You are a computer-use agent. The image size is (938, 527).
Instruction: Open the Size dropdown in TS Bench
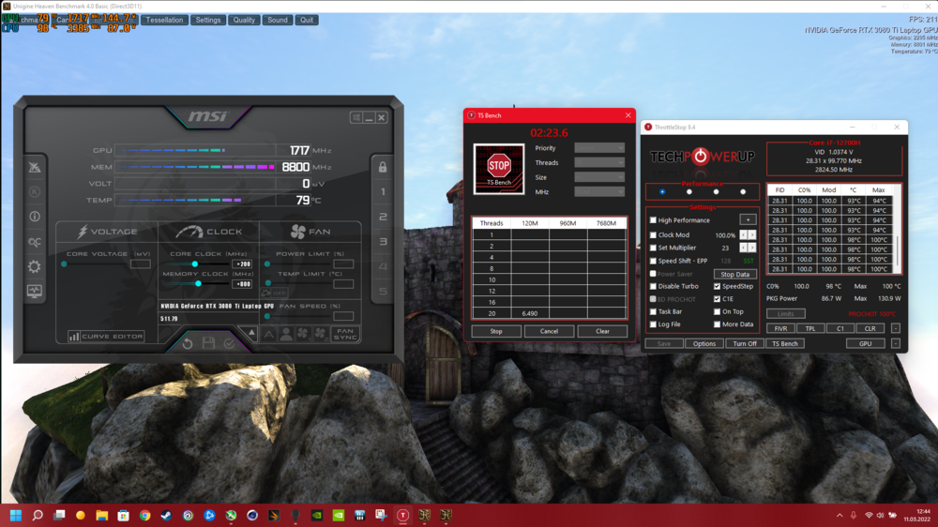tap(598, 177)
